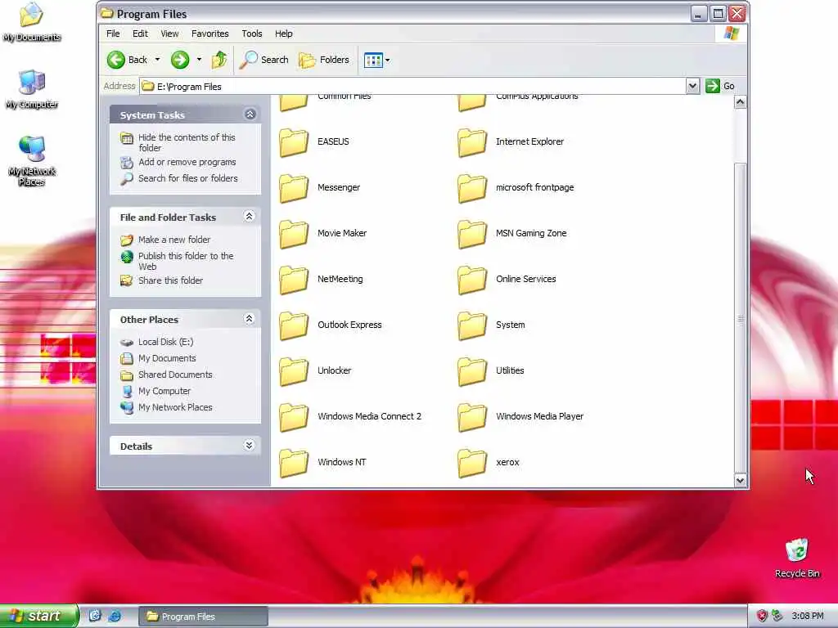Collapse the System Tasks panel

(x=250, y=114)
